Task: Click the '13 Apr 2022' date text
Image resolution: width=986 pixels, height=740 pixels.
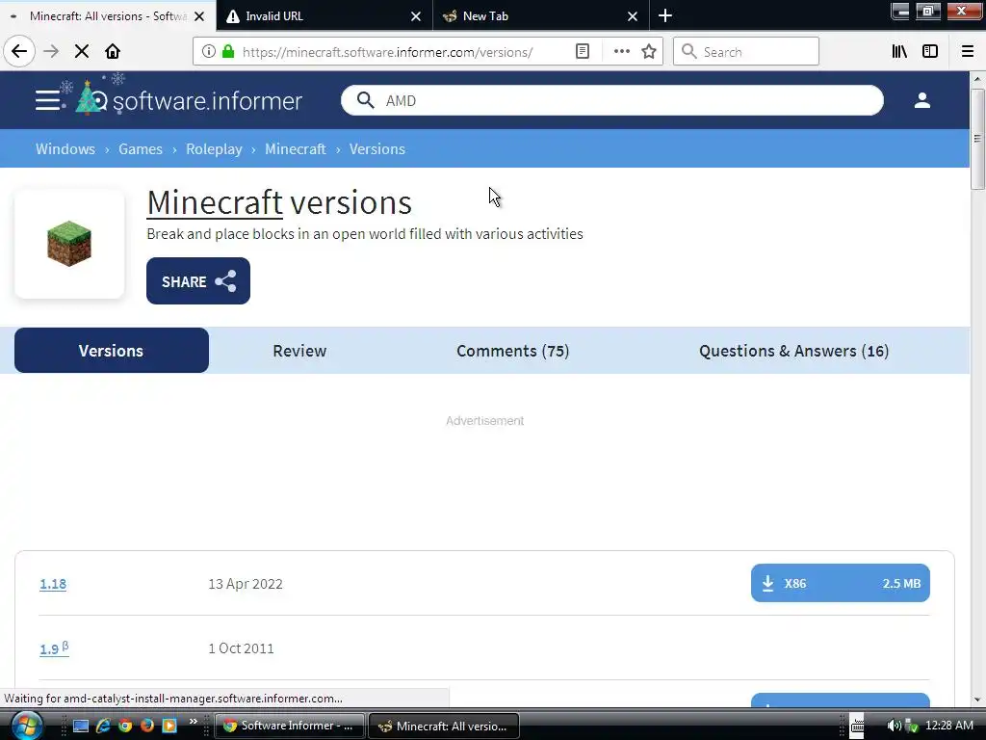Action: 246,584
